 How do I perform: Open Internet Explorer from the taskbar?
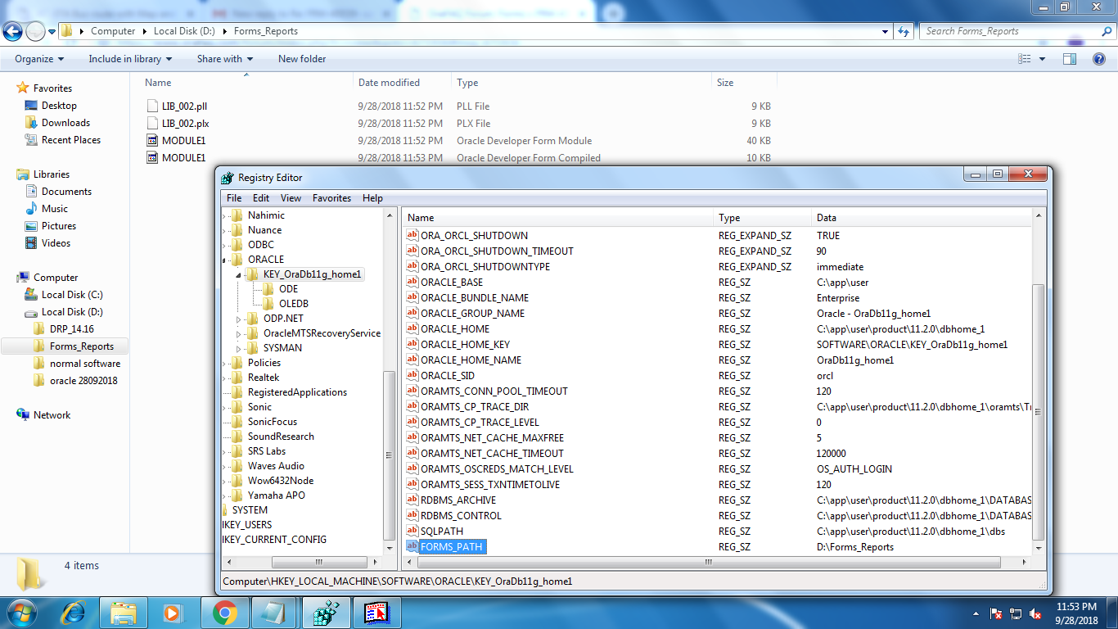tap(74, 612)
